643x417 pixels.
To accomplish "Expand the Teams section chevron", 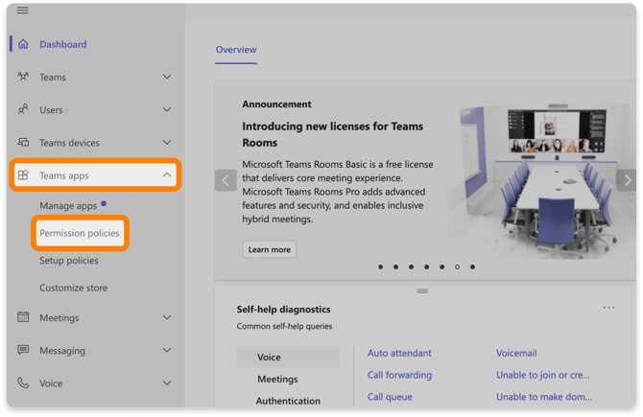I will pos(167,77).
